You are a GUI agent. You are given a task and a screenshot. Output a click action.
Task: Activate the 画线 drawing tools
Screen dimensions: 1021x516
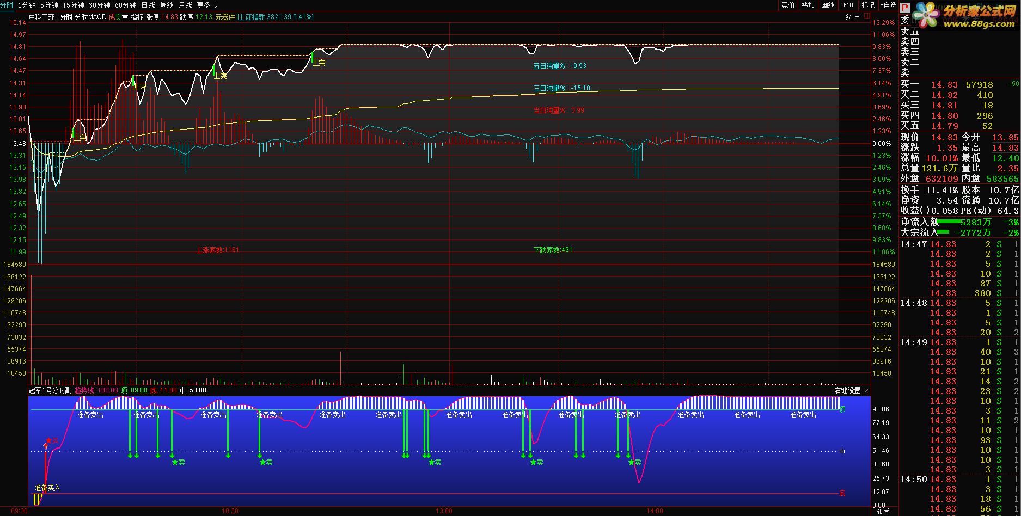[x=828, y=5]
